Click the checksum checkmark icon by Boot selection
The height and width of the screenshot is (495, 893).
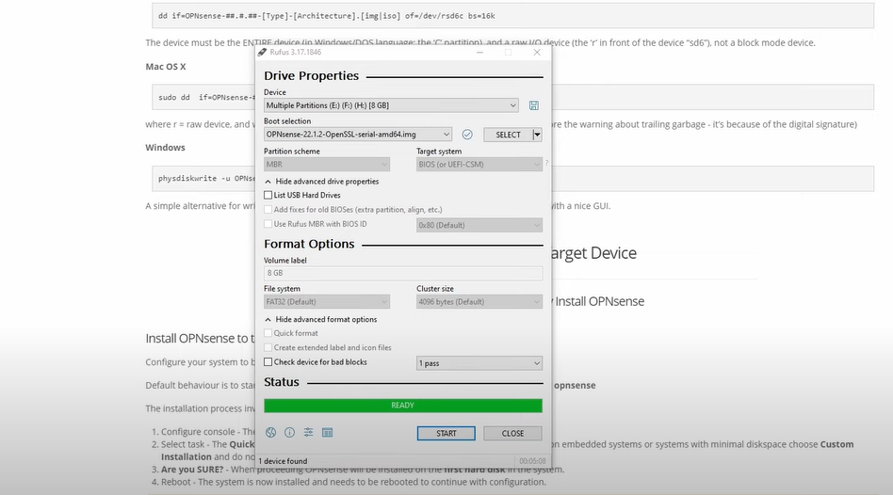[467, 135]
